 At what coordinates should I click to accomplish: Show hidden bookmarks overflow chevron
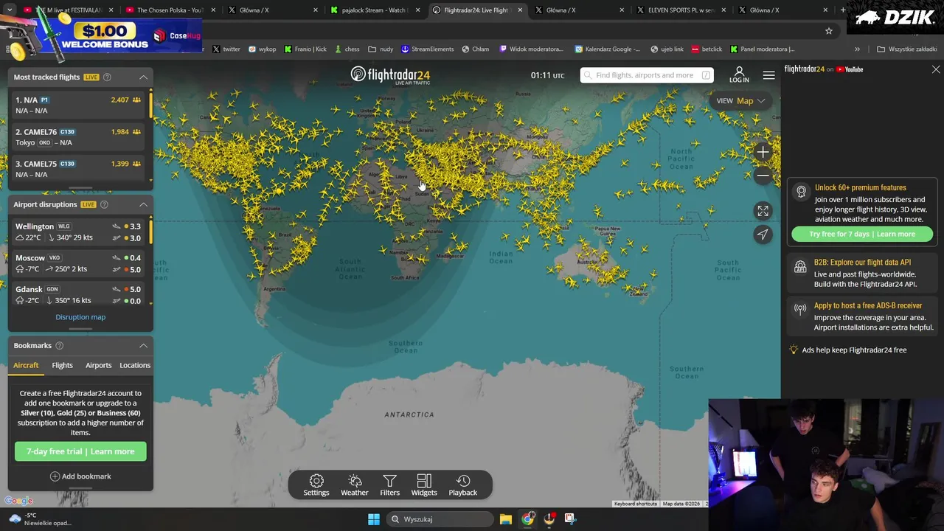point(857,49)
